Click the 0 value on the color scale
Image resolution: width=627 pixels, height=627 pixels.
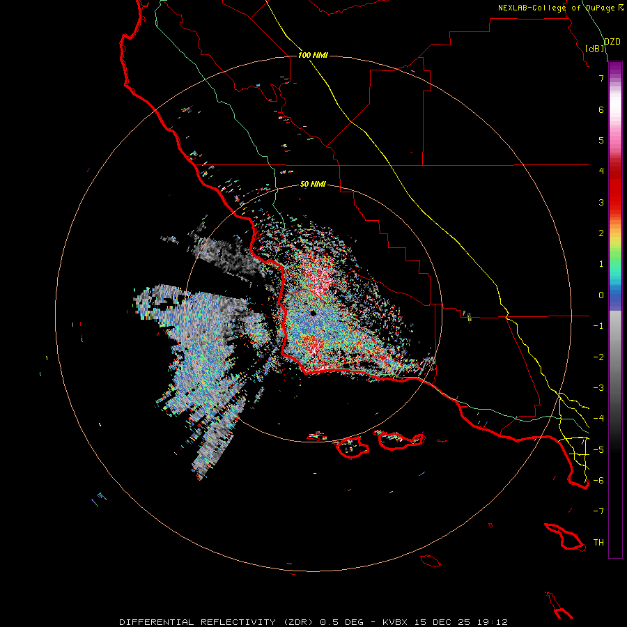(601, 295)
